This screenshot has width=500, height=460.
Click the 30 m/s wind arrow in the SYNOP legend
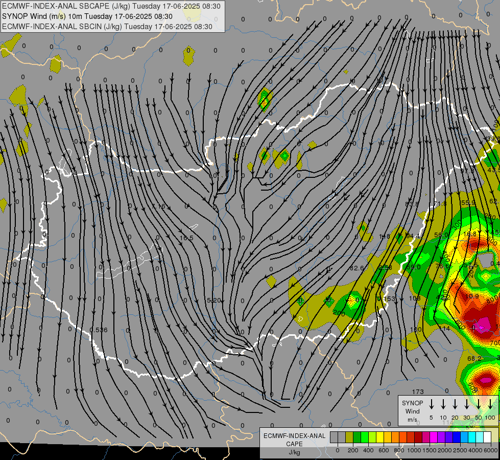467,404
